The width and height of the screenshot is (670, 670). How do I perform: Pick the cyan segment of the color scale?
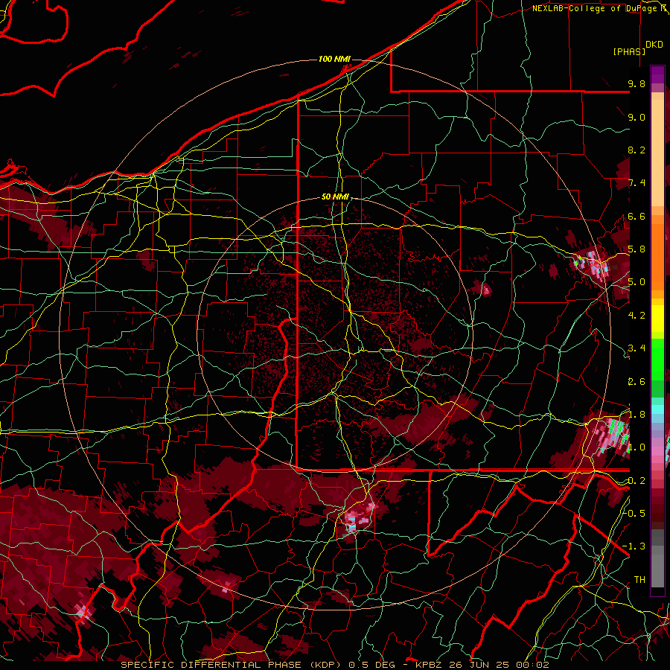(657, 409)
